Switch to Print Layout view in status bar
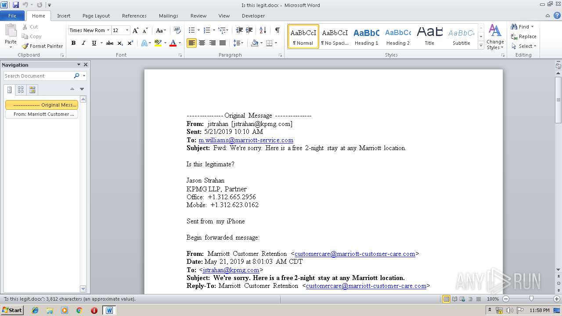Image resolution: width=562 pixels, height=316 pixels. click(x=447, y=299)
